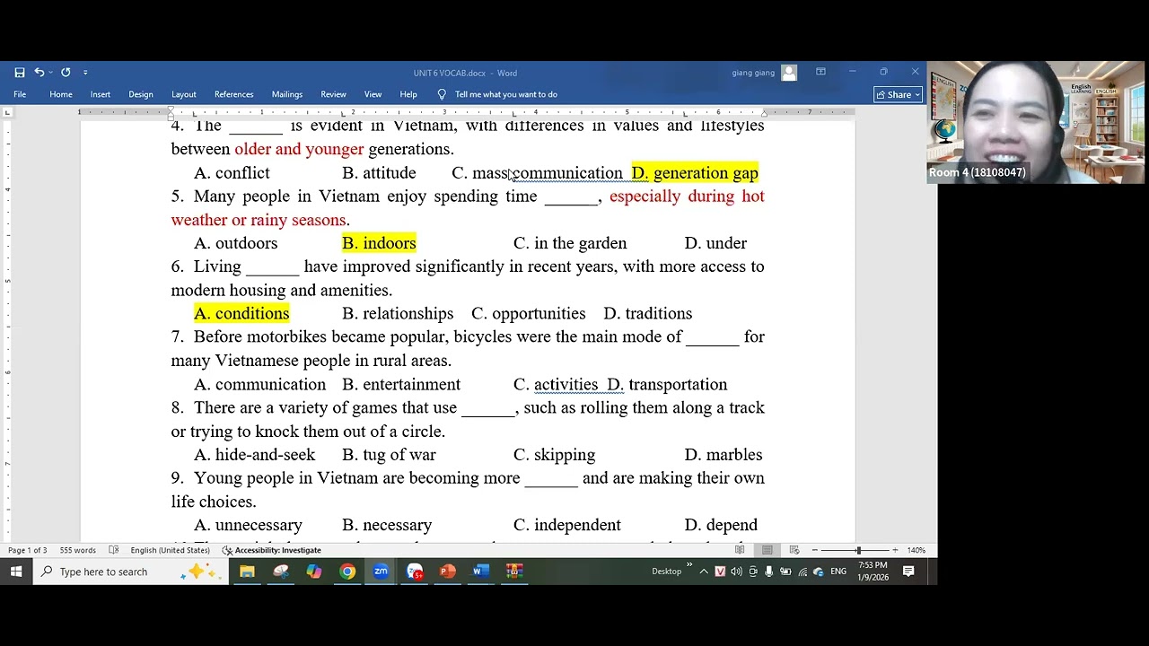
Task: Click 'Type here to search' taskbar box
Action: (x=129, y=572)
